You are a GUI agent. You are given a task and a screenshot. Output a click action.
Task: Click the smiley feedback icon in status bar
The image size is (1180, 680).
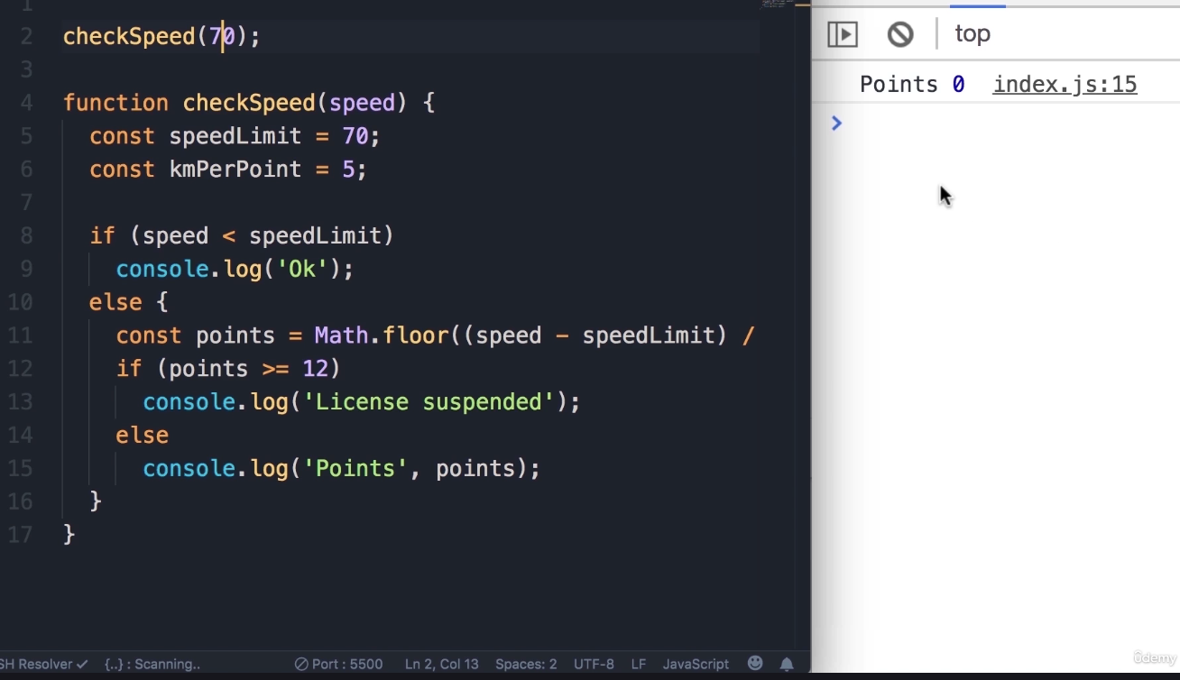[755, 664]
